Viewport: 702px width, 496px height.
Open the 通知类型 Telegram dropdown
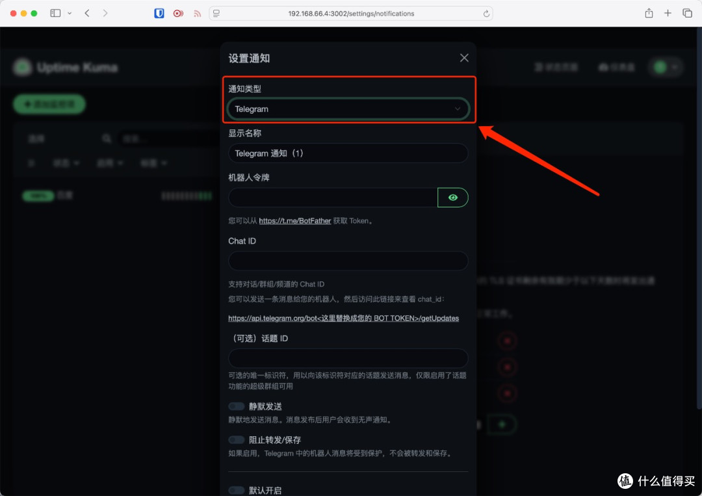[x=348, y=109]
